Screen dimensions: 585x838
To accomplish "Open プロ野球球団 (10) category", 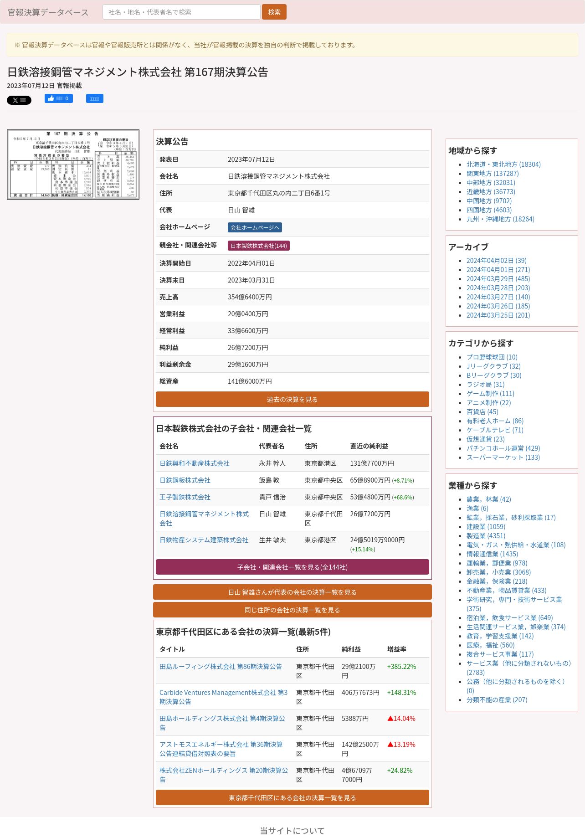I will pos(492,357).
